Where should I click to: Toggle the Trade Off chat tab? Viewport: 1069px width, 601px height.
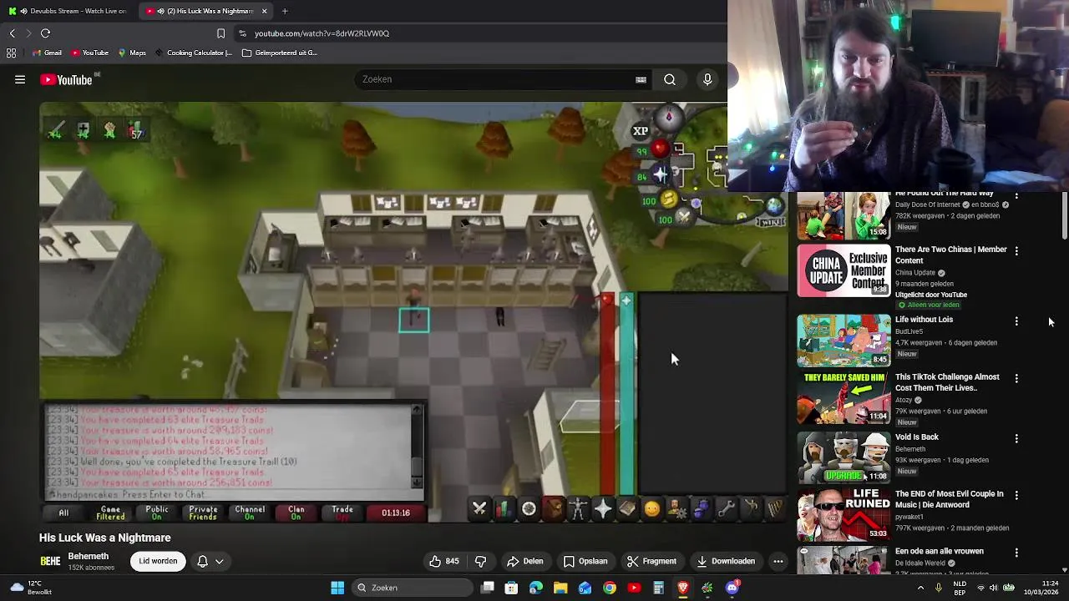pyautogui.click(x=342, y=513)
